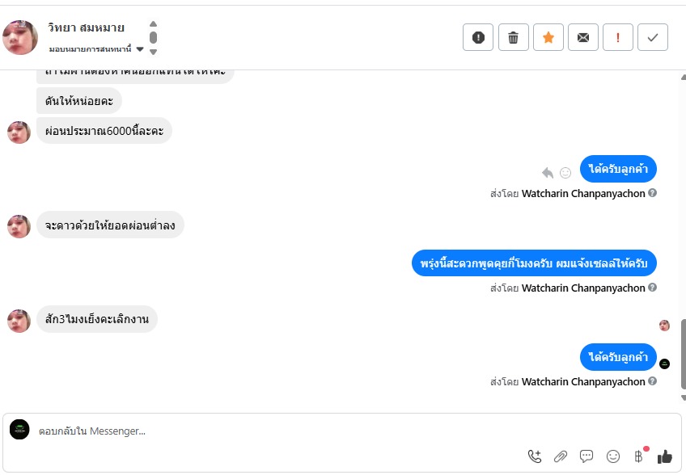Open the emoji picker in composer

coord(613,456)
